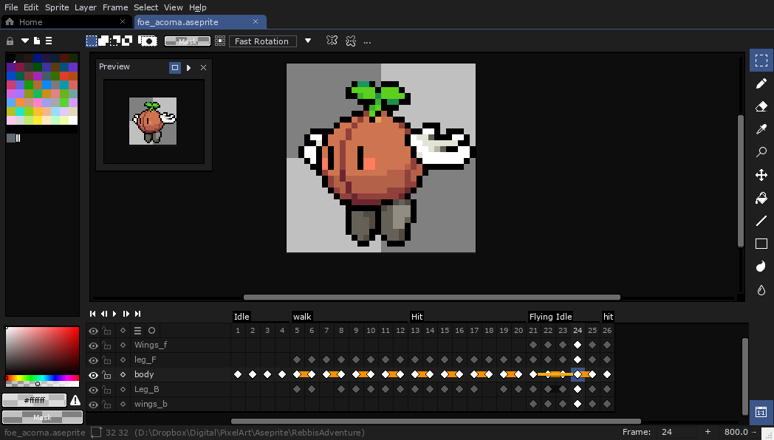Select the Eraser tool
The width and height of the screenshot is (774, 440).
[761, 106]
